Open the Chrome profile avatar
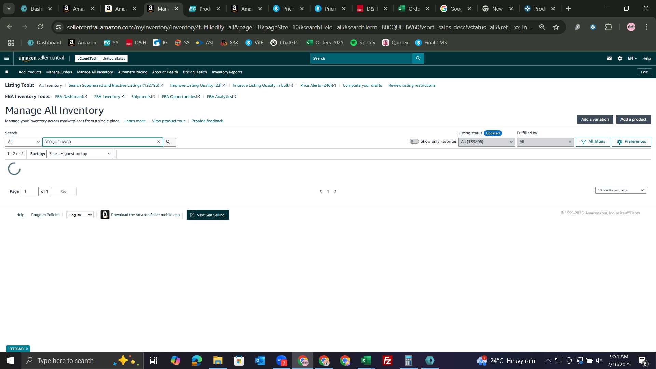This screenshot has width=656, height=369. click(631, 27)
